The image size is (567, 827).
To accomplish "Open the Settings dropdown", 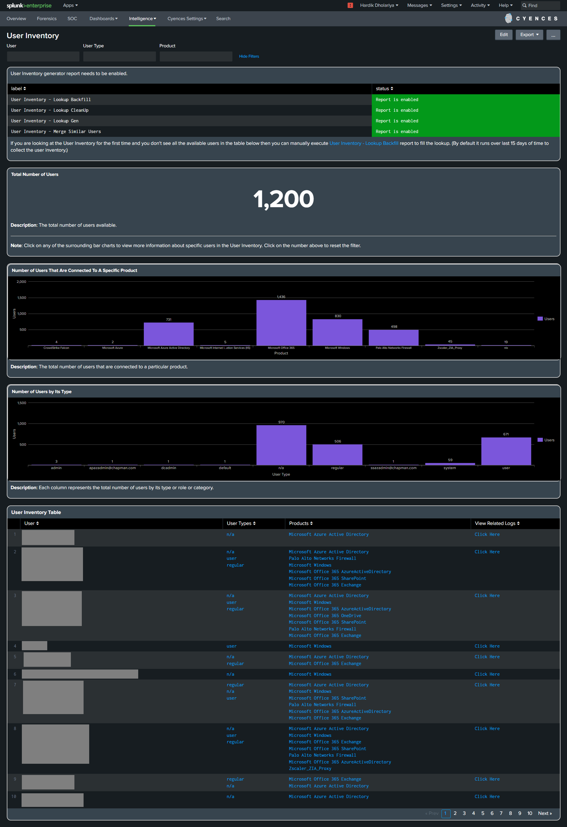I will (x=452, y=5).
